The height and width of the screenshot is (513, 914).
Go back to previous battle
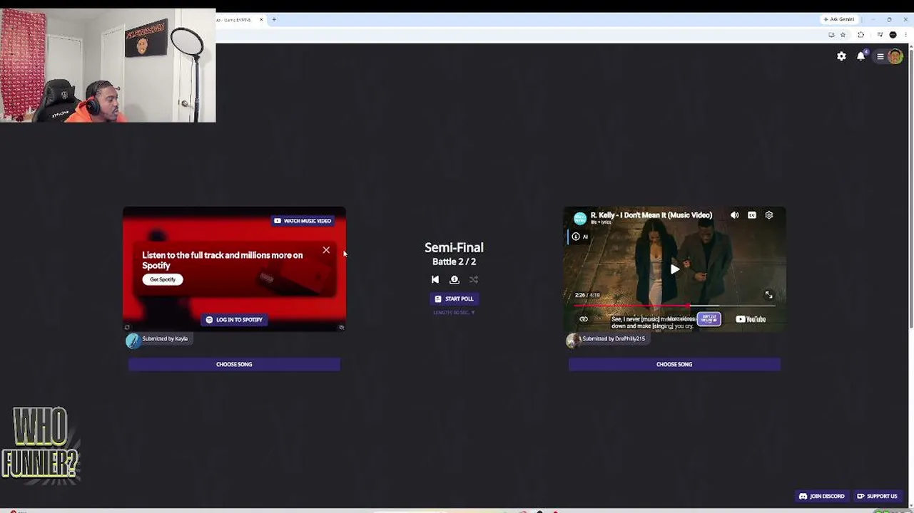pos(435,279)
